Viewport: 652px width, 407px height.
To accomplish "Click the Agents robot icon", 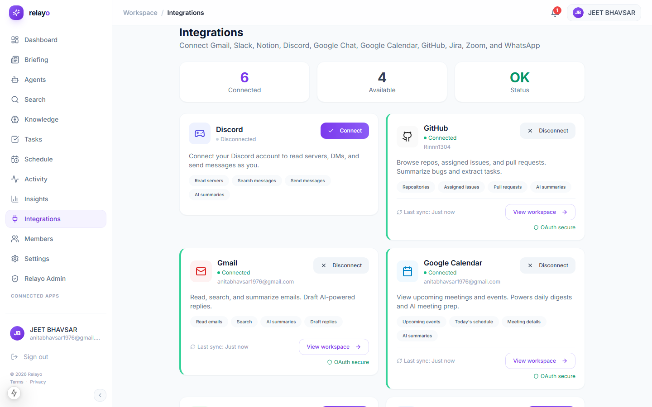I will (15, 80).
